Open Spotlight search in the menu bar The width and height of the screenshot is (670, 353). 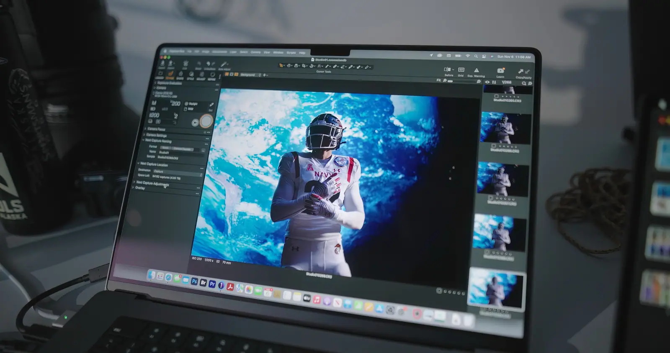pos(476,56)
